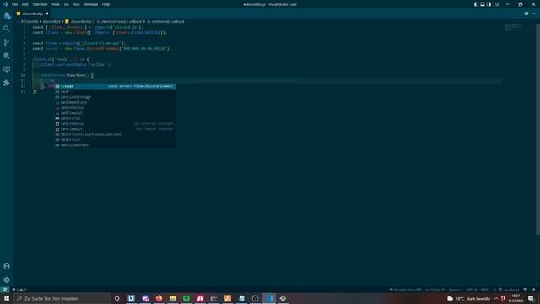Click the remote window indicator in status bar

tap(4, 290)
